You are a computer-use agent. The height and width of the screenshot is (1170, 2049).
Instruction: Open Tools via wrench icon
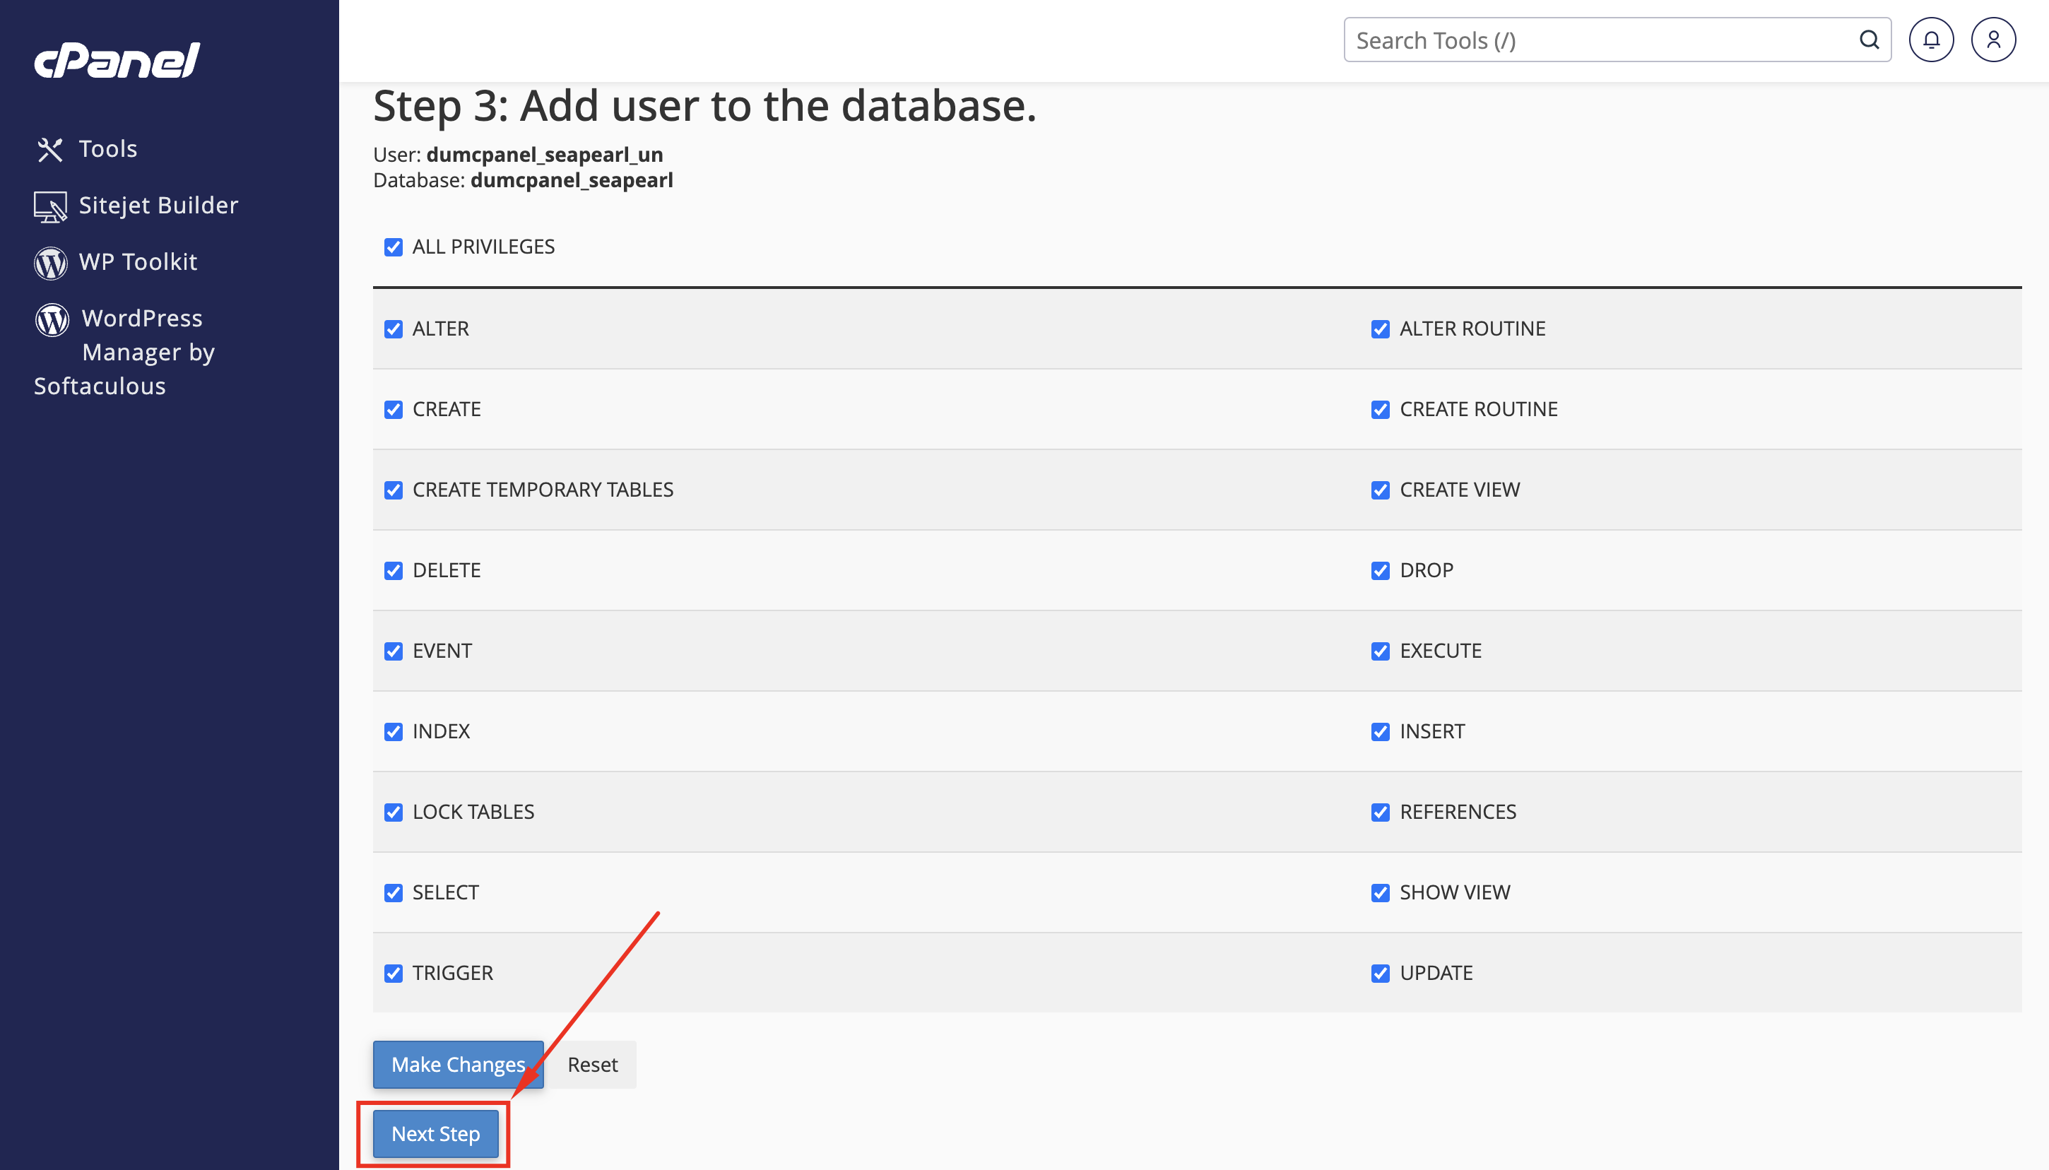coord(50,150)
